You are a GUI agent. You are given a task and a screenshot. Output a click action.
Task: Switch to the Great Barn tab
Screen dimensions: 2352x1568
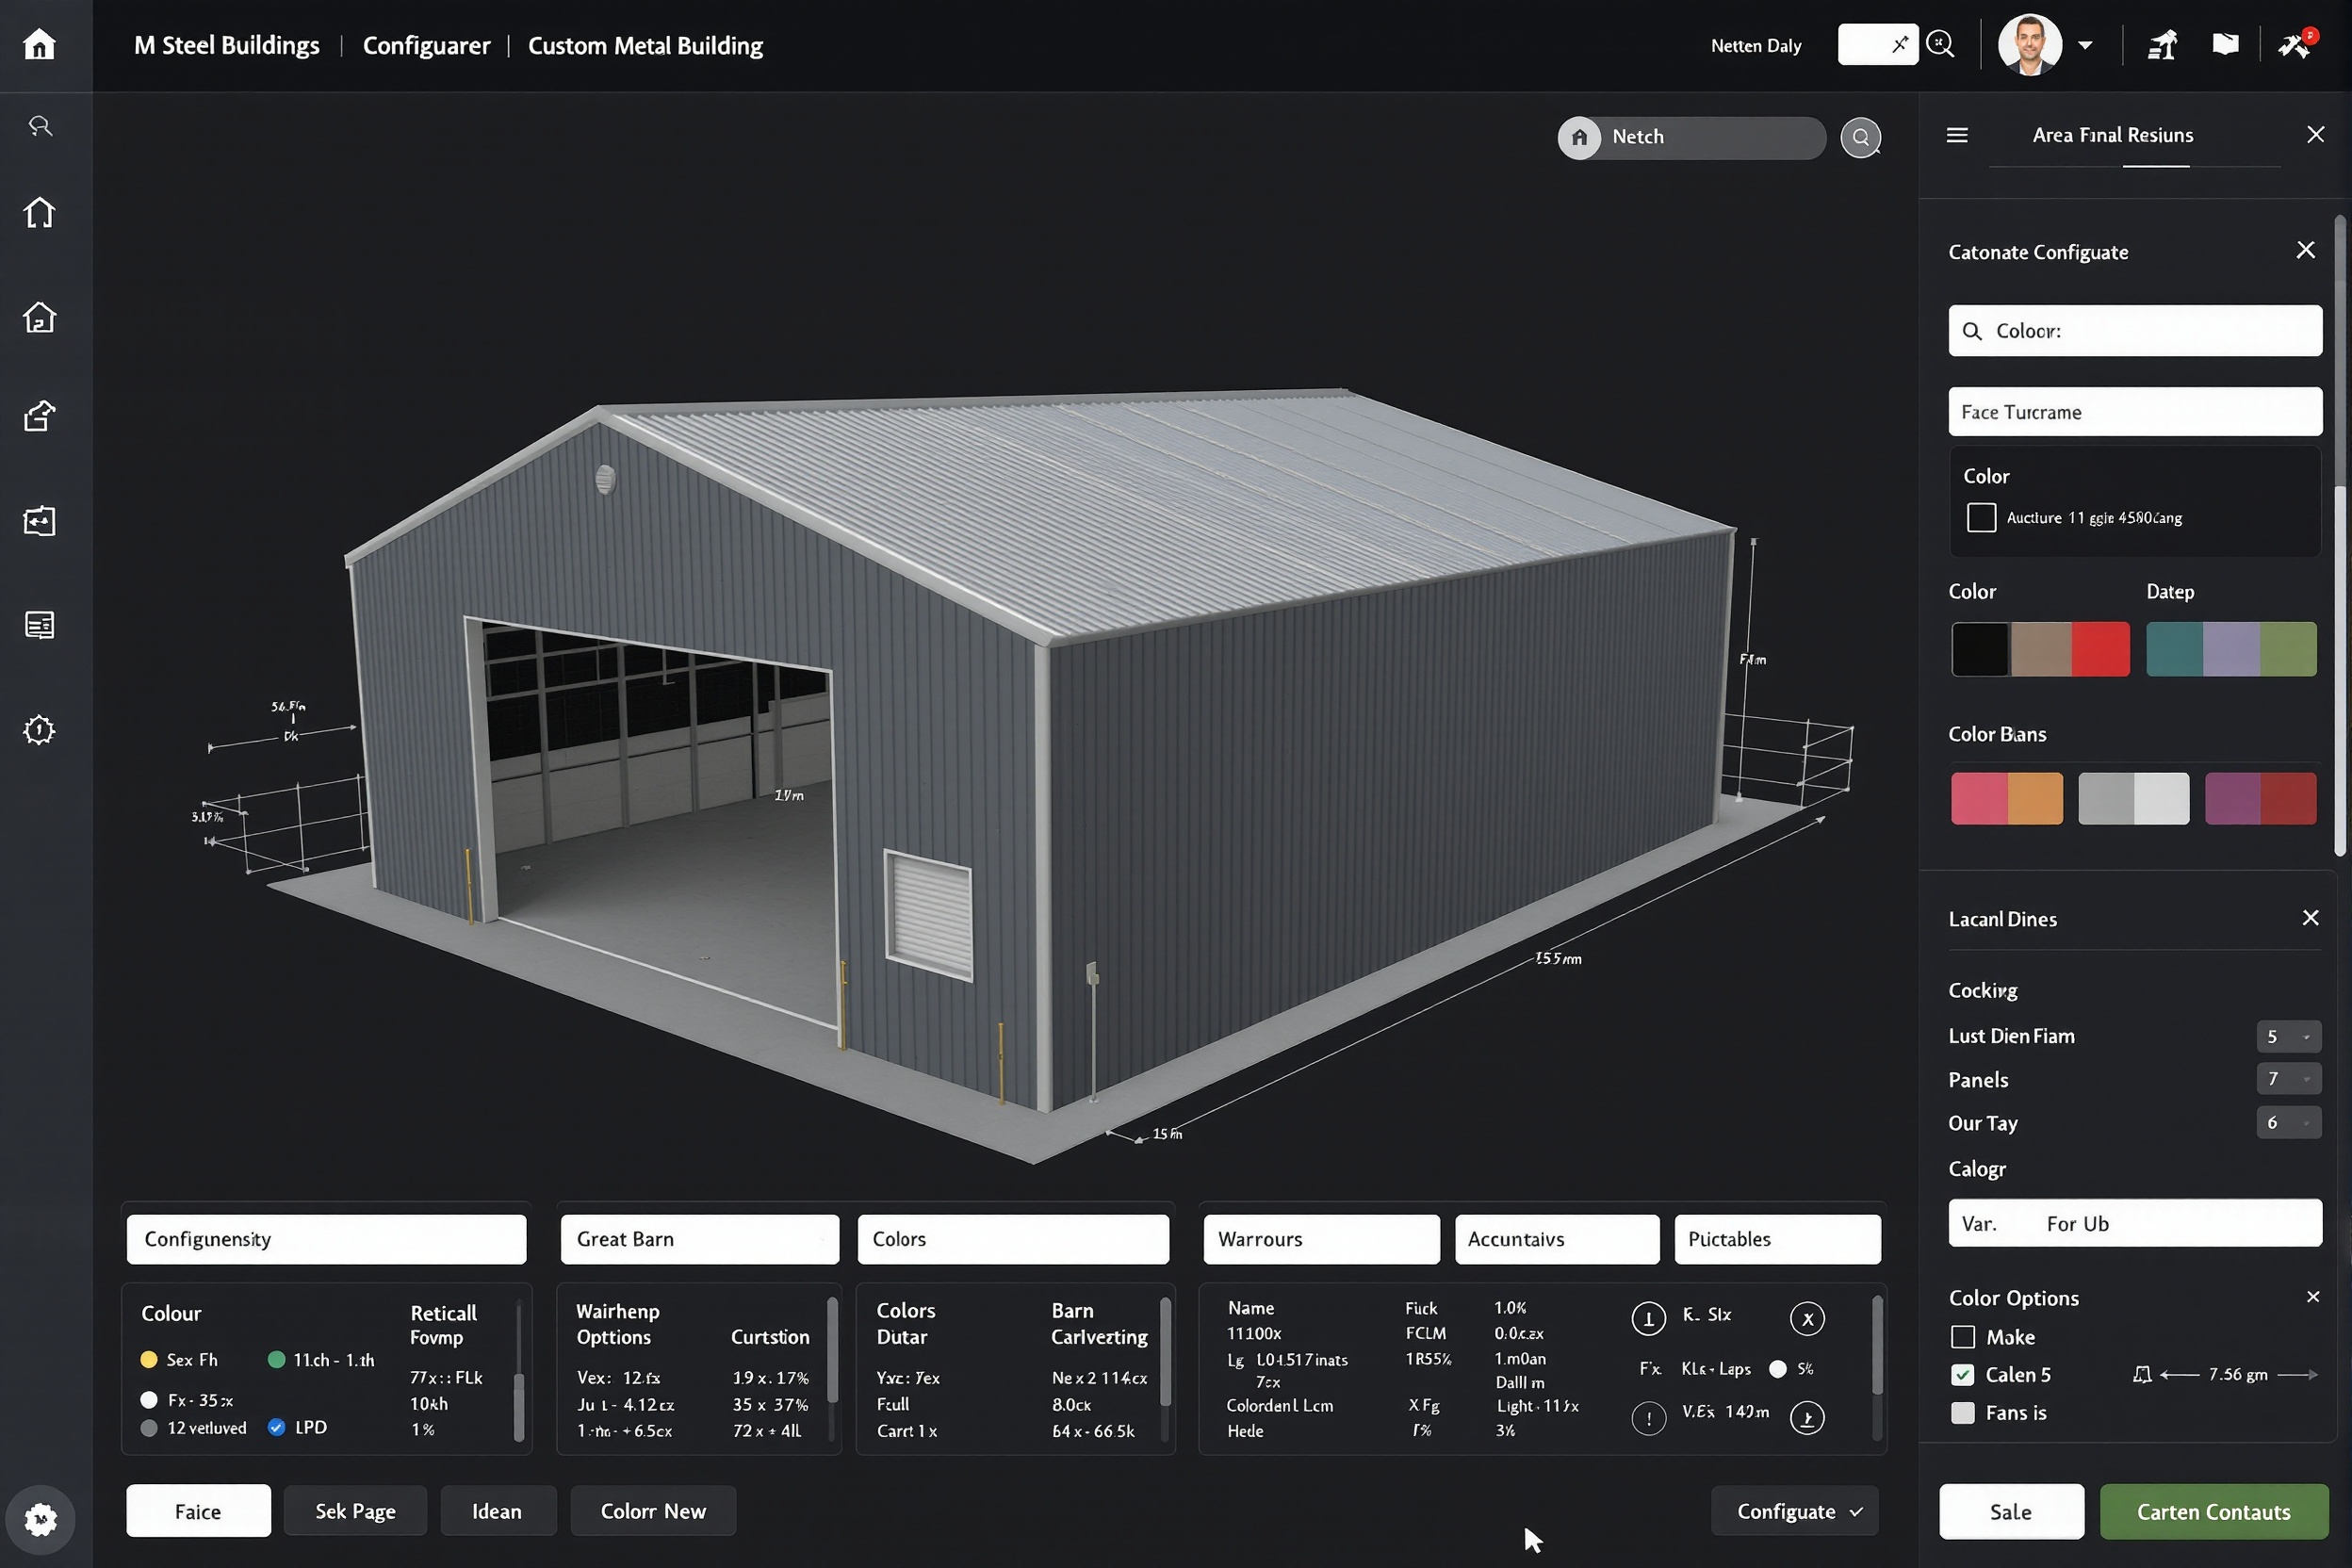tap(699, 1238)
